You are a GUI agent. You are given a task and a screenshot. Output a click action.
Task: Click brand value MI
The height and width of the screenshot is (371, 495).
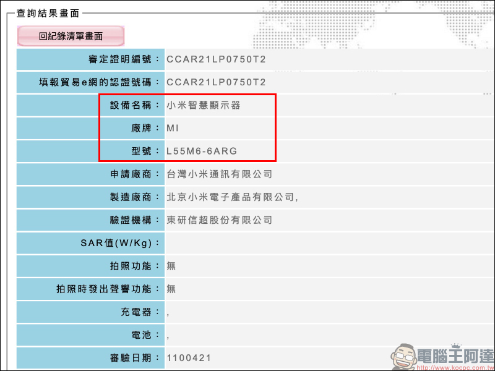173,128
